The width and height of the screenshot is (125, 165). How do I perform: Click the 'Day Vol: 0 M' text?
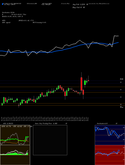point(78,7)
